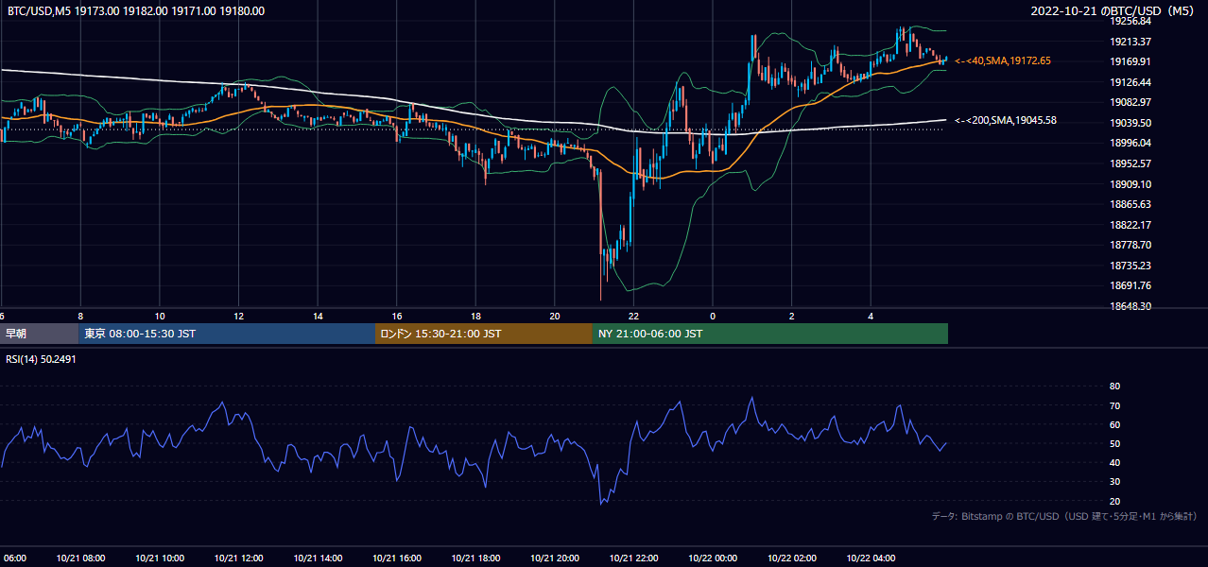Click the RSI 60 level label

click(1114, 424)
